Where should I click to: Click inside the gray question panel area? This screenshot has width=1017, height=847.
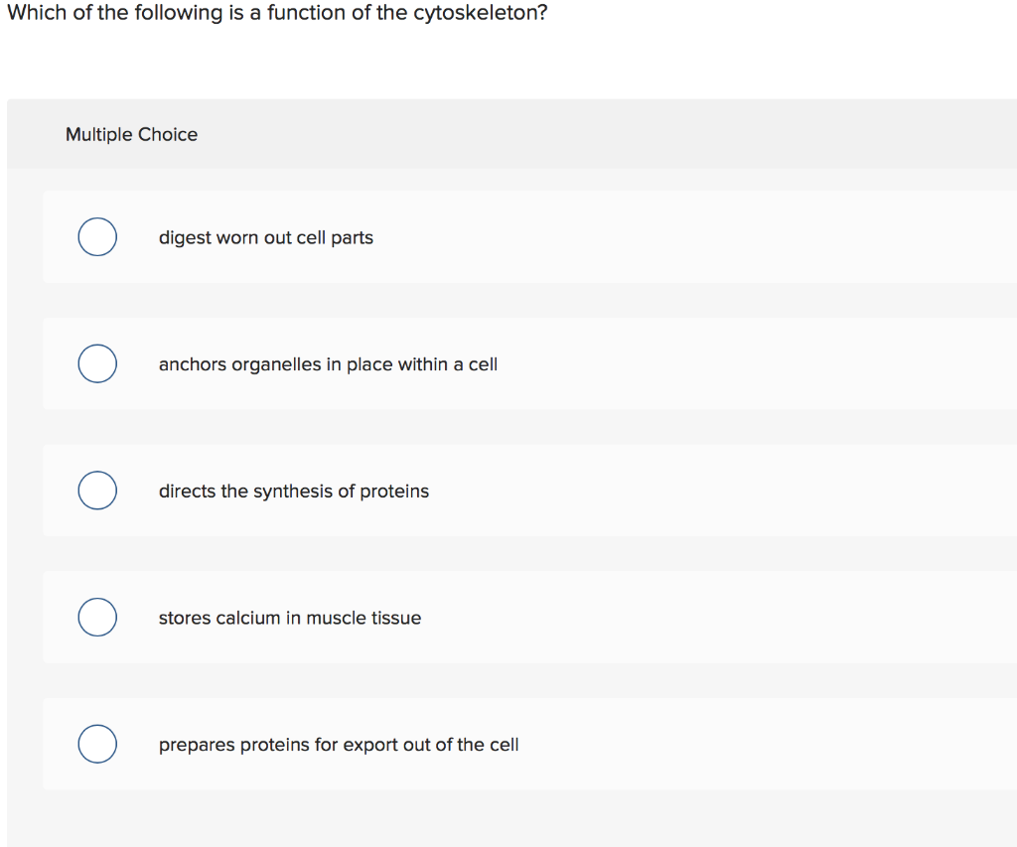tap(596, 134)
